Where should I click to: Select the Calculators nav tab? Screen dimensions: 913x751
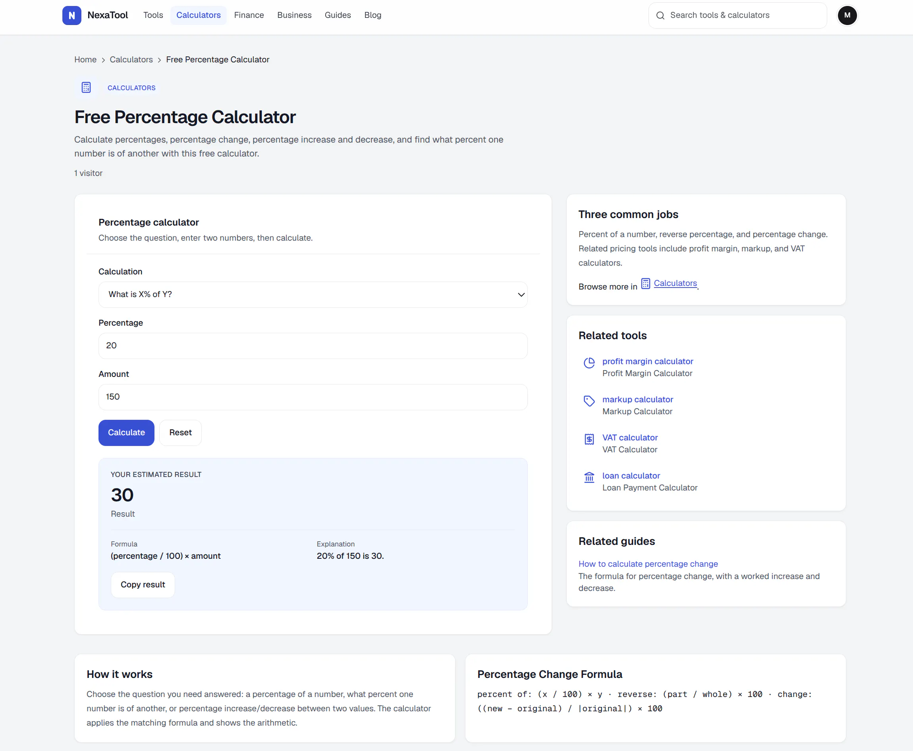[199, 15]
